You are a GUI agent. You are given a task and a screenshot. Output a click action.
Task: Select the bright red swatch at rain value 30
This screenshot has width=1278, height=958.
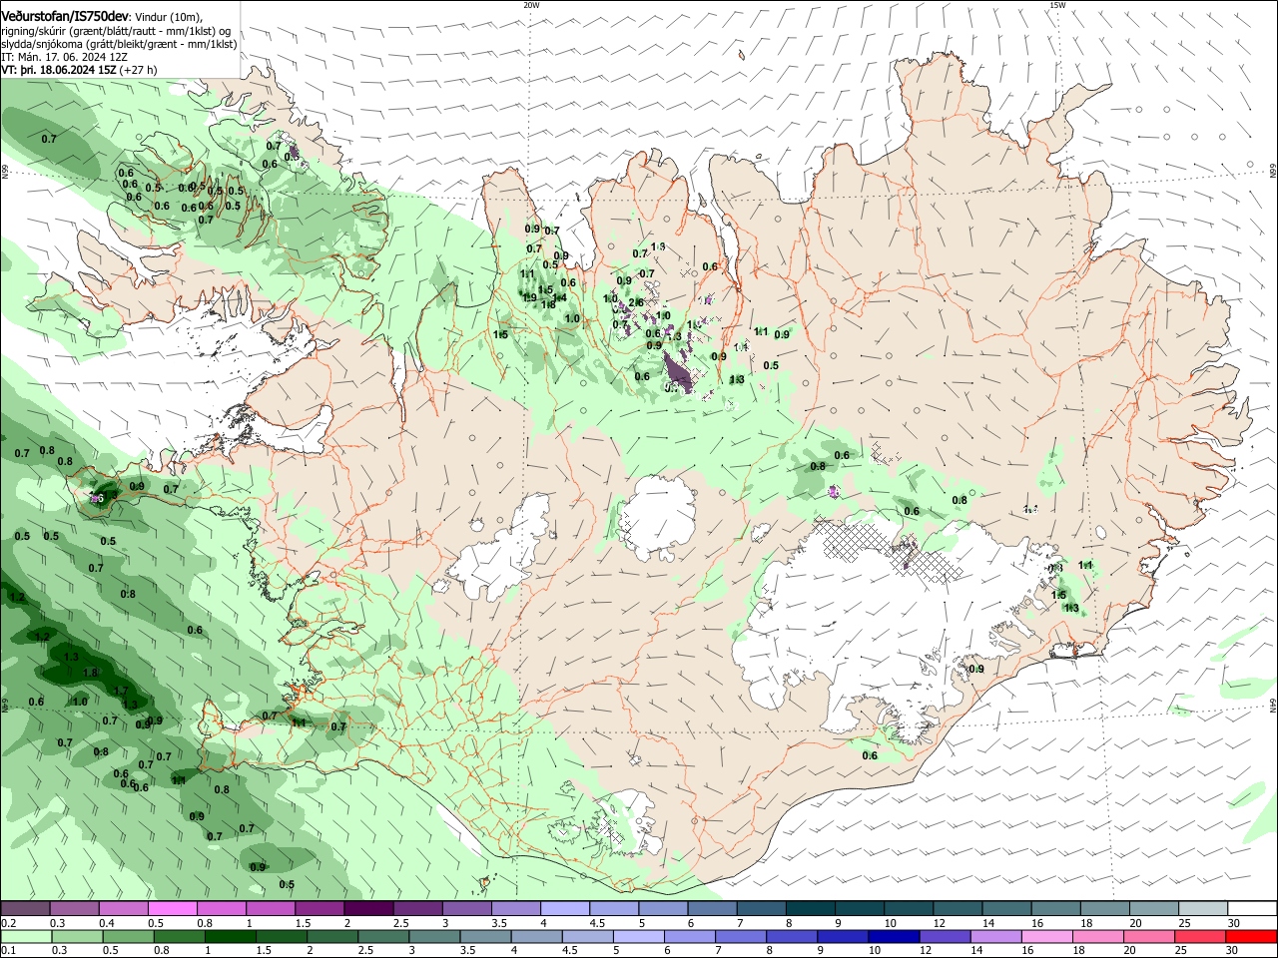click(x=1250, y=936)
